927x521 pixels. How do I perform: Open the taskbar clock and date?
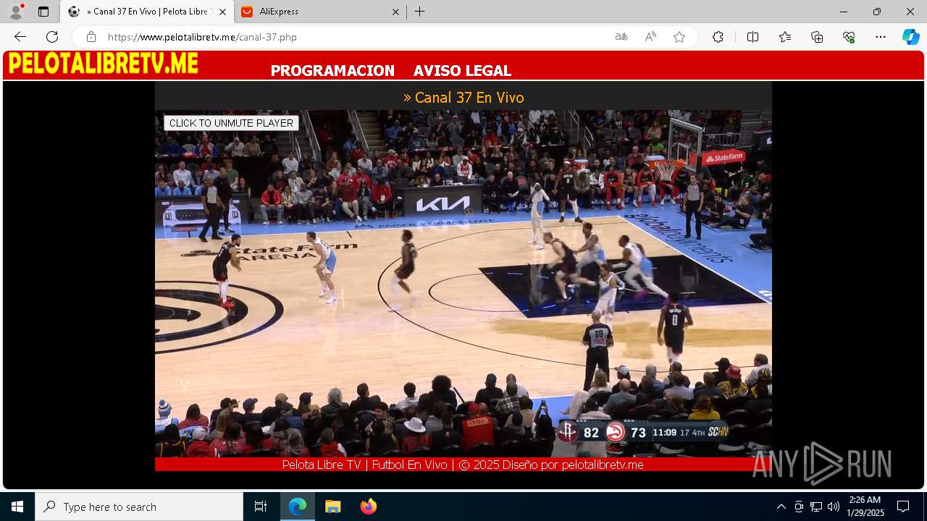[865, 507]
